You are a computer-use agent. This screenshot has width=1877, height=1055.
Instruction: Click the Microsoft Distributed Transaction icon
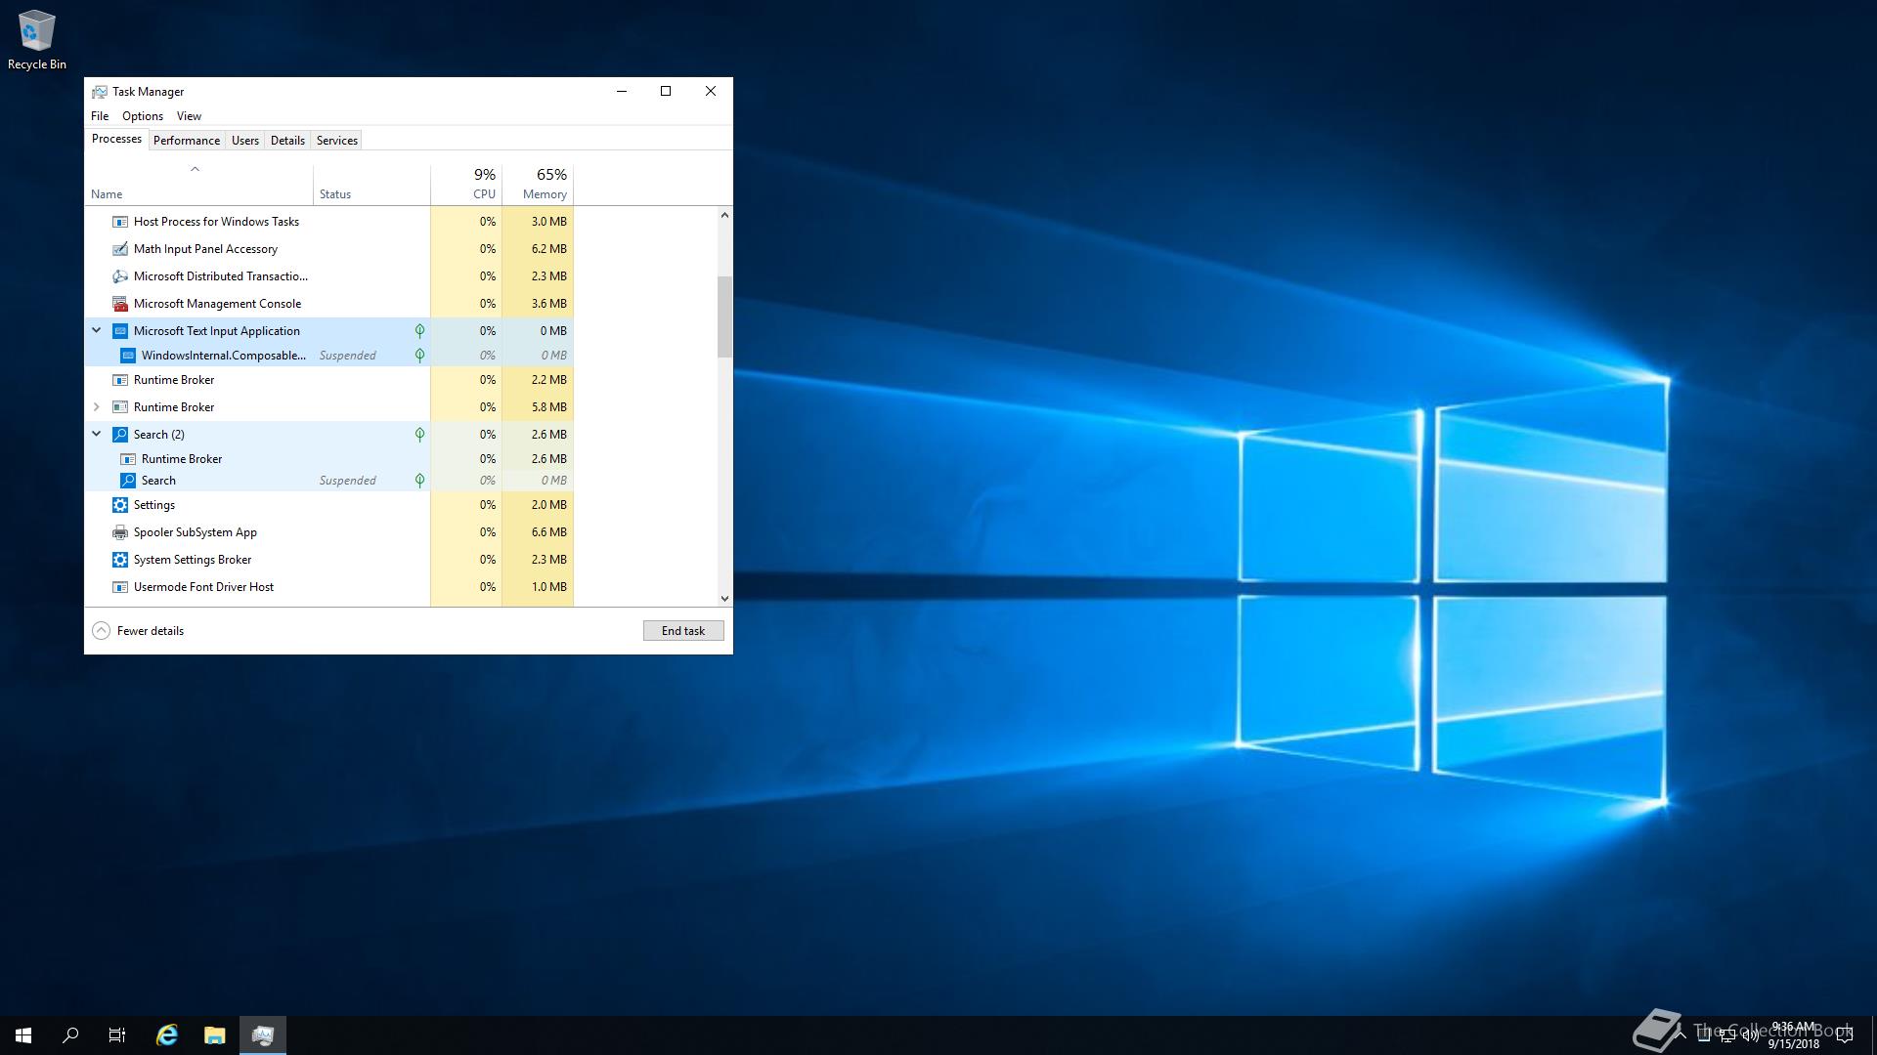click(120, 276)
